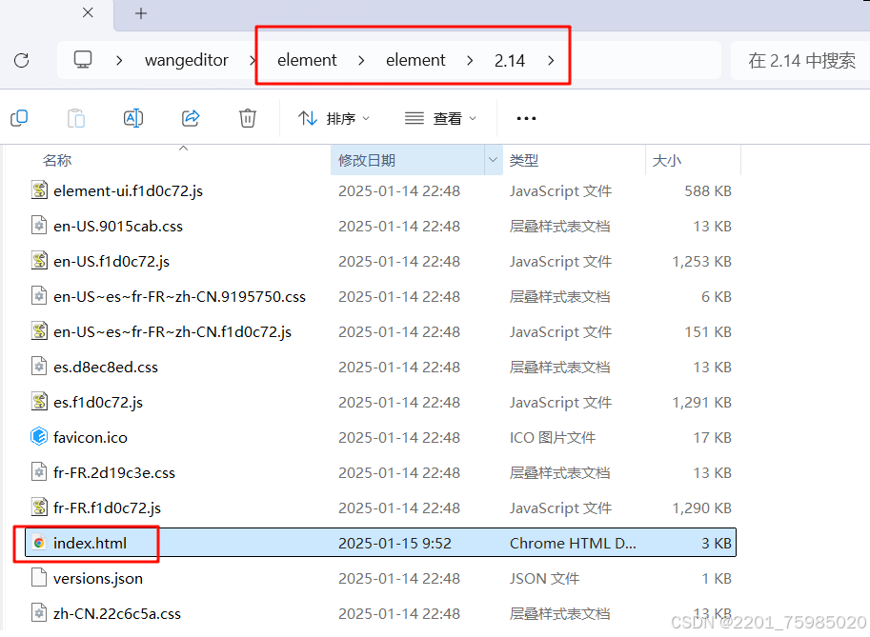Select the Rename toolbar icon
The width and height of the screenshot is (870, 637).
pos(132,117)
